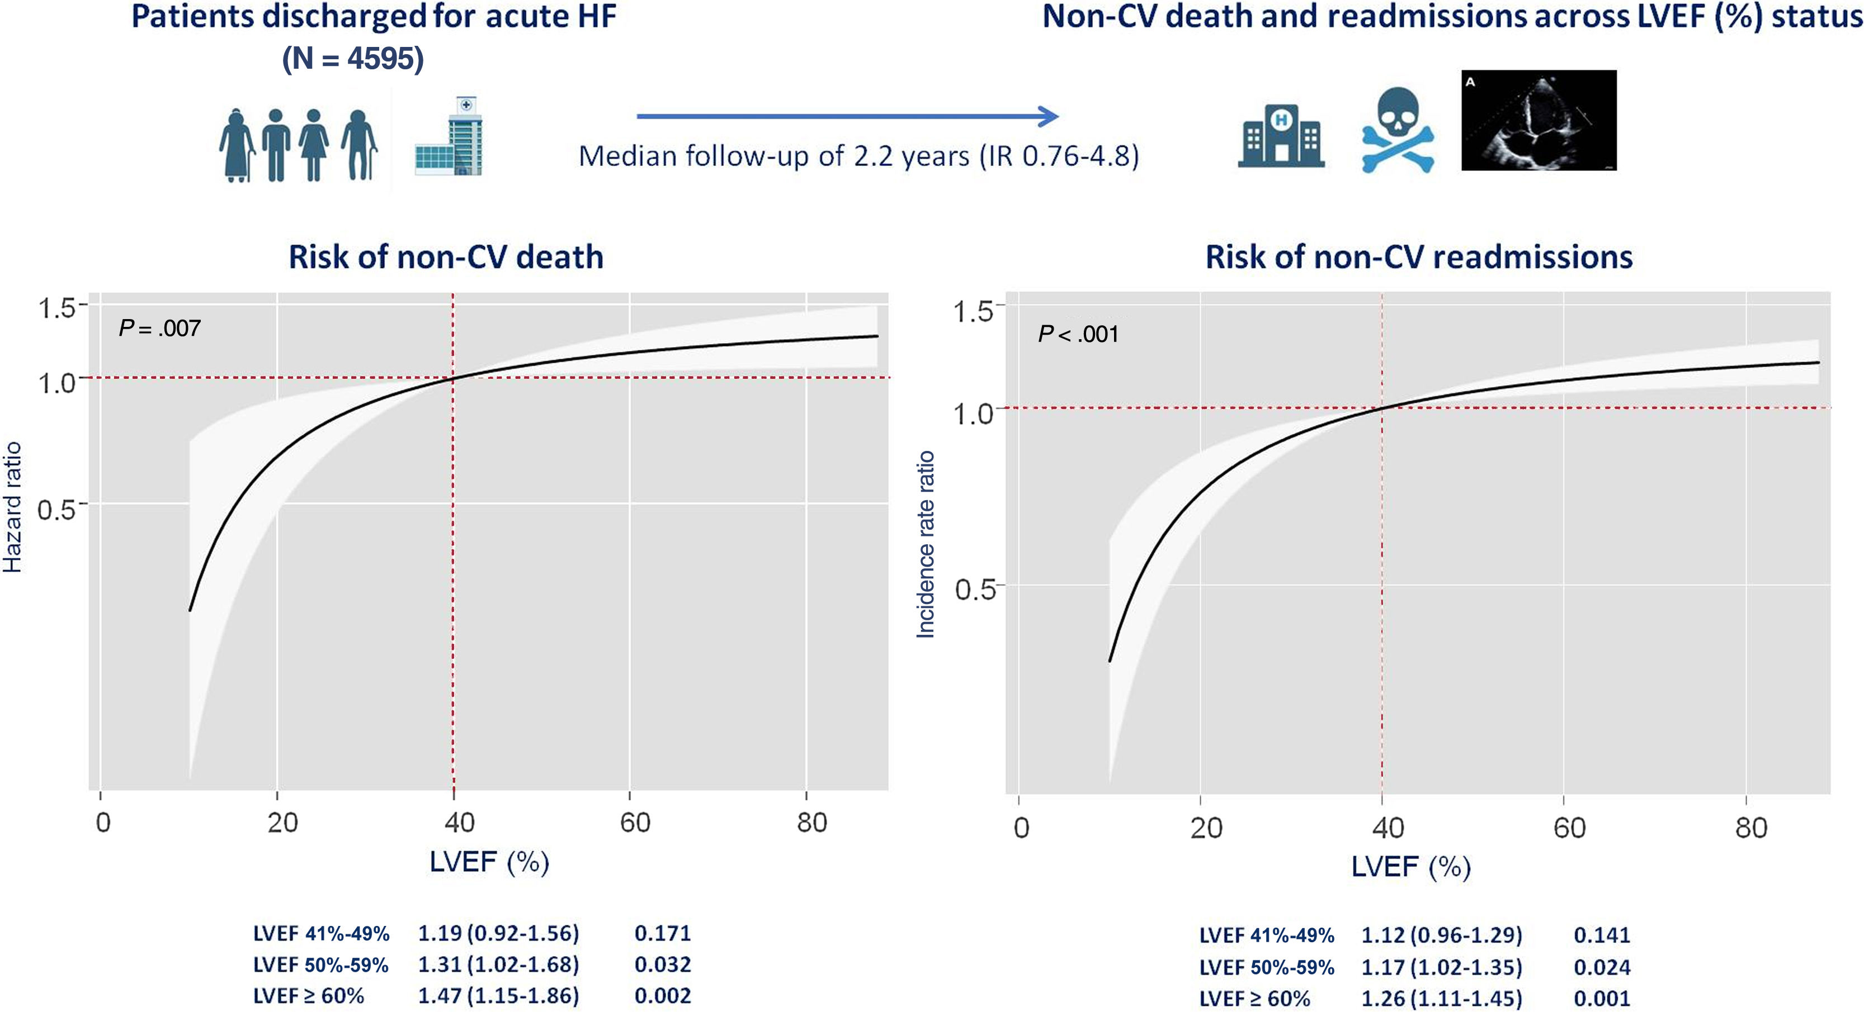Click the "P = .007" label
This screenshot has height=1012, width=1864.
(159, 329)
